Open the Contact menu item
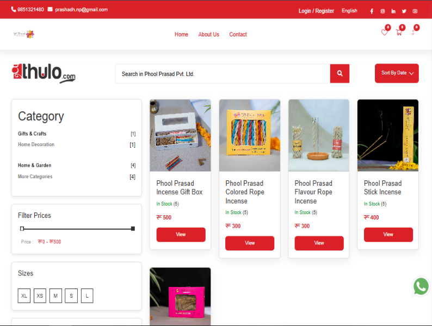 click(238, 34)
